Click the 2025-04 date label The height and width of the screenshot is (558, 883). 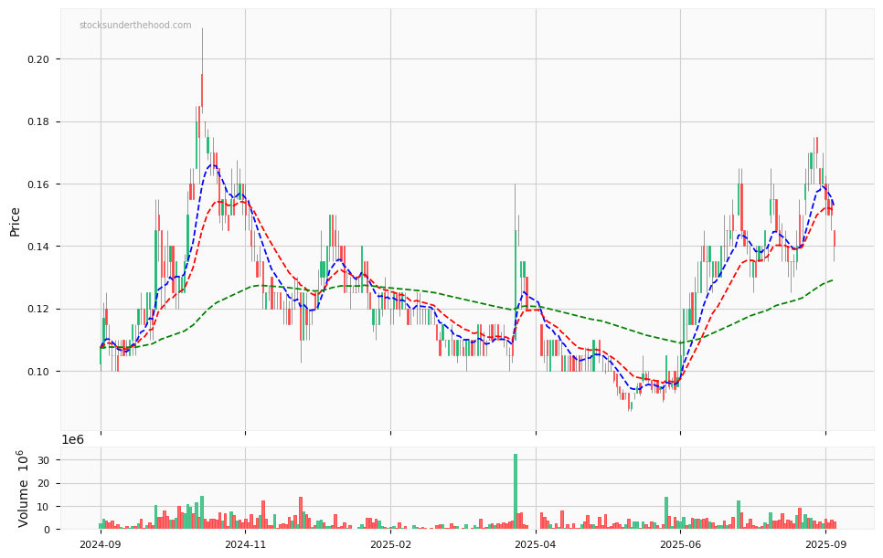pyautogui.click(x=536, y=544)
